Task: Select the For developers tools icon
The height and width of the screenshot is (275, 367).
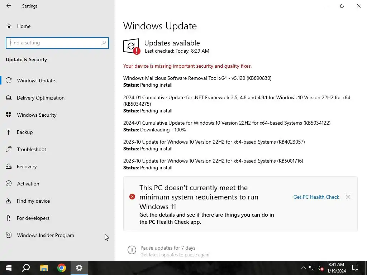Action: (9, 218)
